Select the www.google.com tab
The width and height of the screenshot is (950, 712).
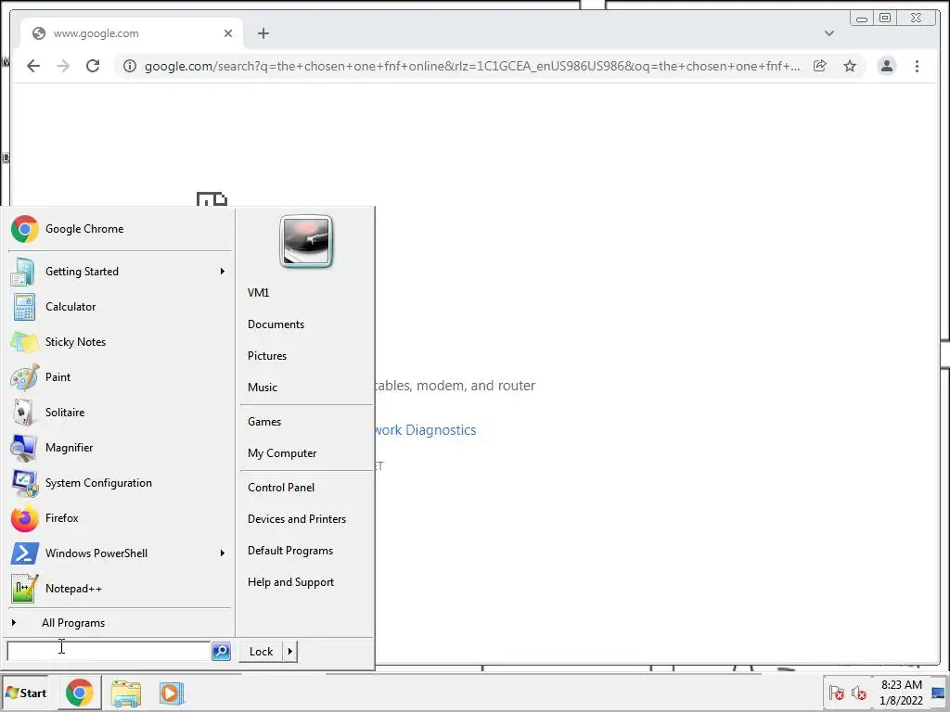point(132,33)
